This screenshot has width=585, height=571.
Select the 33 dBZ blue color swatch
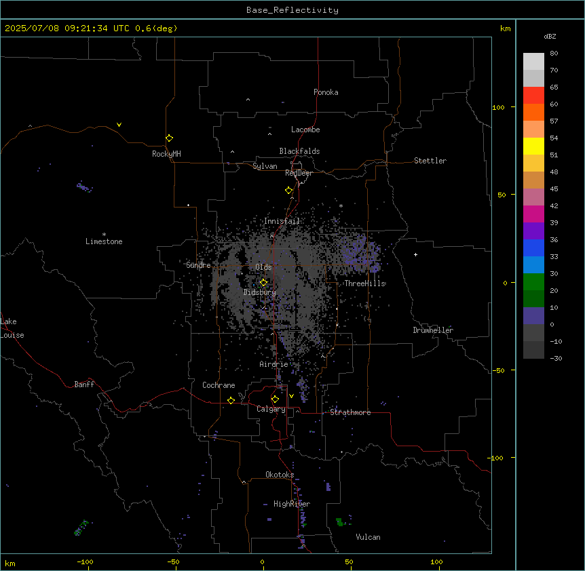tap(533, 264)
